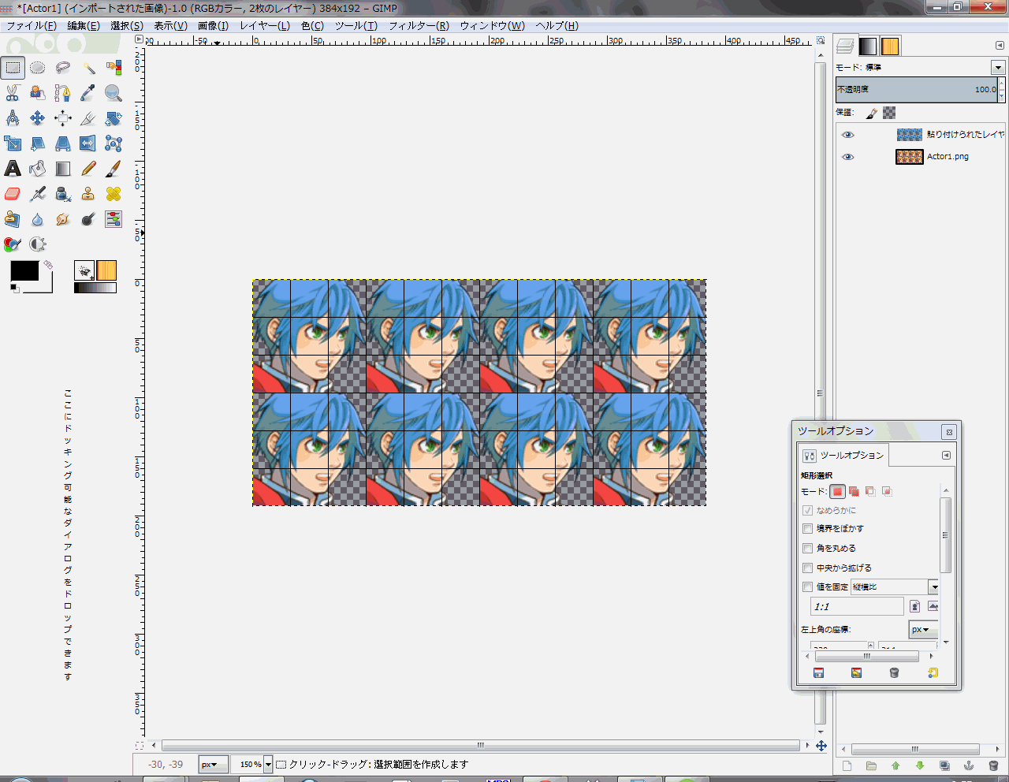Select the Shear tool
The width and height of the screenshot is (1009, 782).
38,143
